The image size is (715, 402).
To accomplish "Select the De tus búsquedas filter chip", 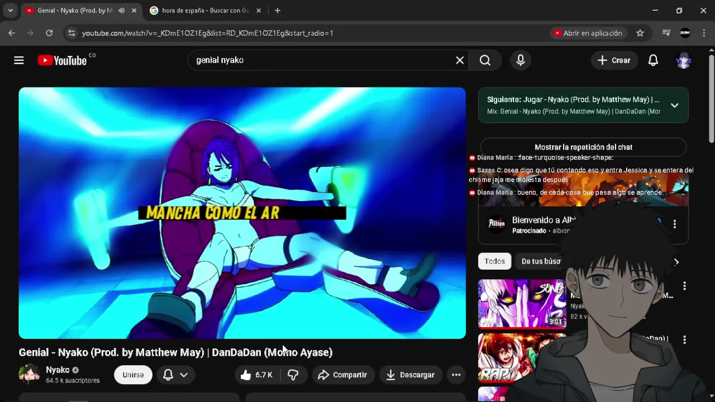I will pos(539,261).
